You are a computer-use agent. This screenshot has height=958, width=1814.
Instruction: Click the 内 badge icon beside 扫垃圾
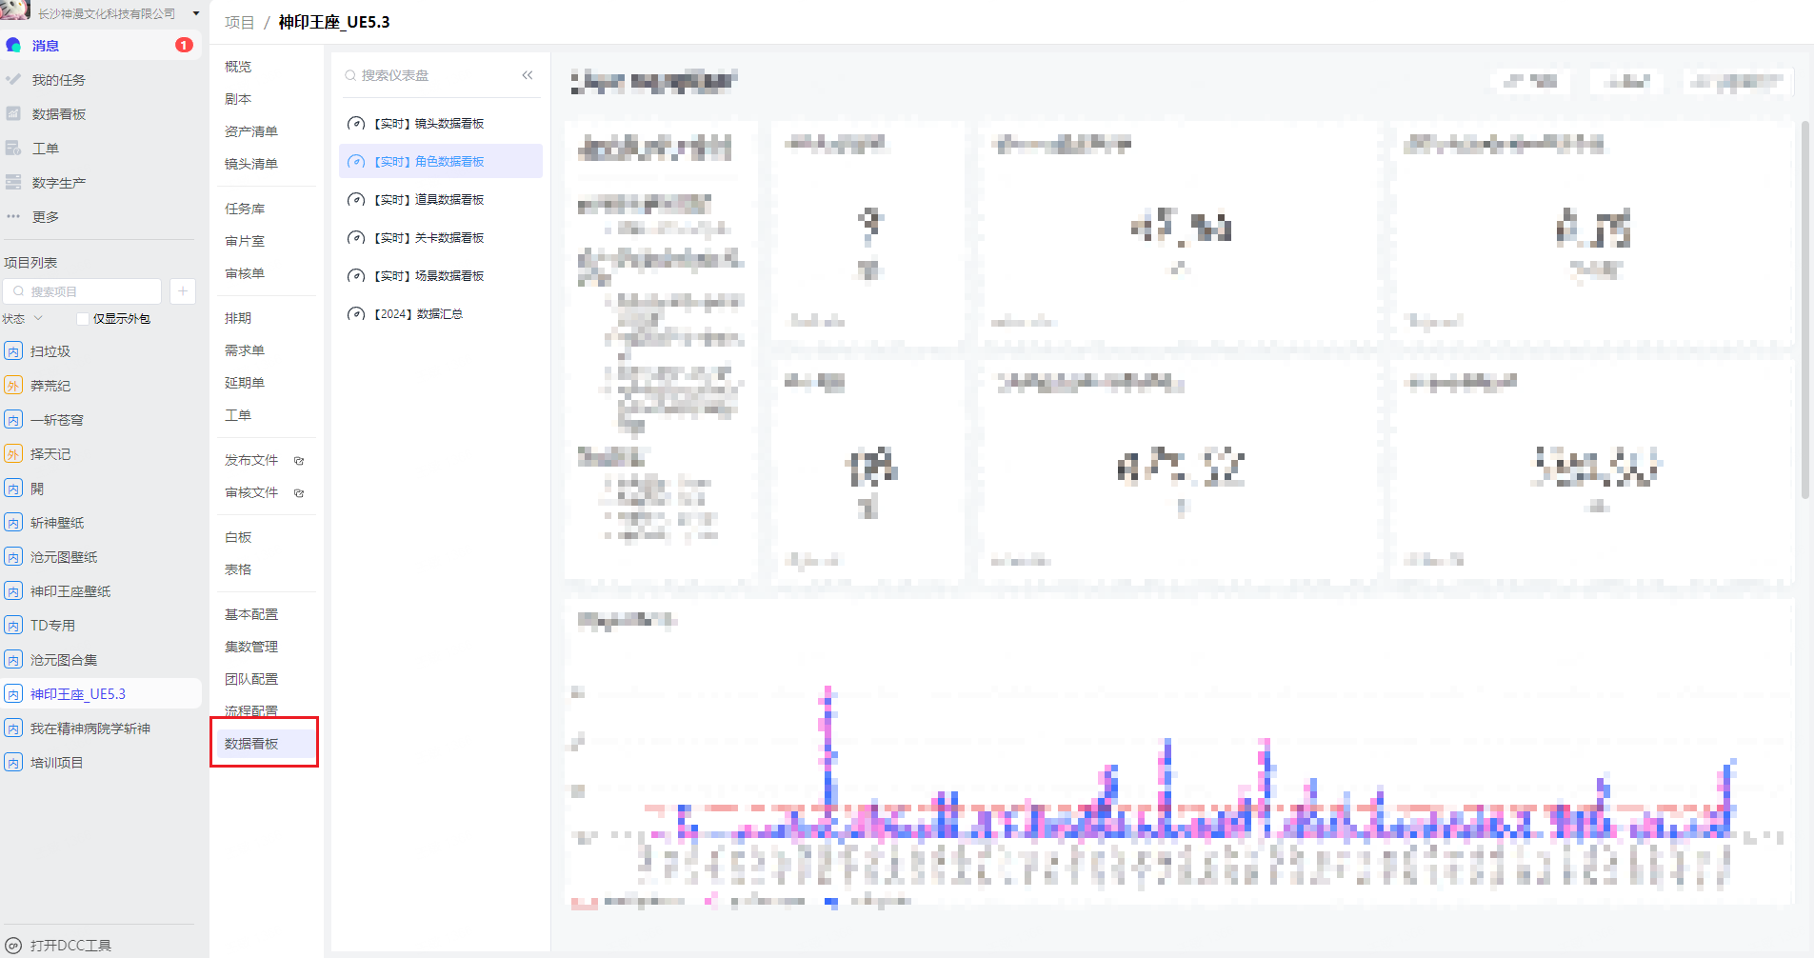coord(13,351)
